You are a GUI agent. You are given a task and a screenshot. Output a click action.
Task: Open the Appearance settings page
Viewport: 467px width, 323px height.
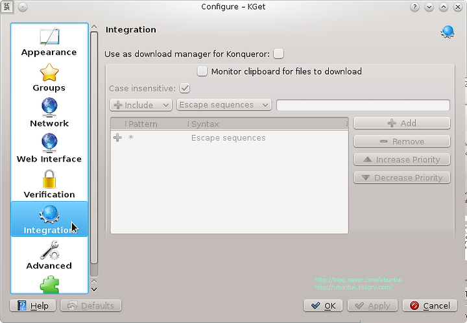(x=49, y=42)
